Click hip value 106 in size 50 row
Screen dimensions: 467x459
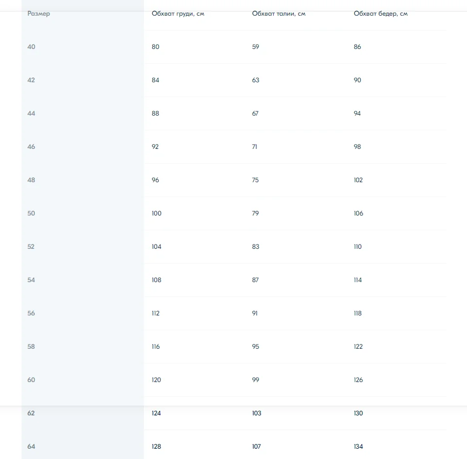[359, 214]
